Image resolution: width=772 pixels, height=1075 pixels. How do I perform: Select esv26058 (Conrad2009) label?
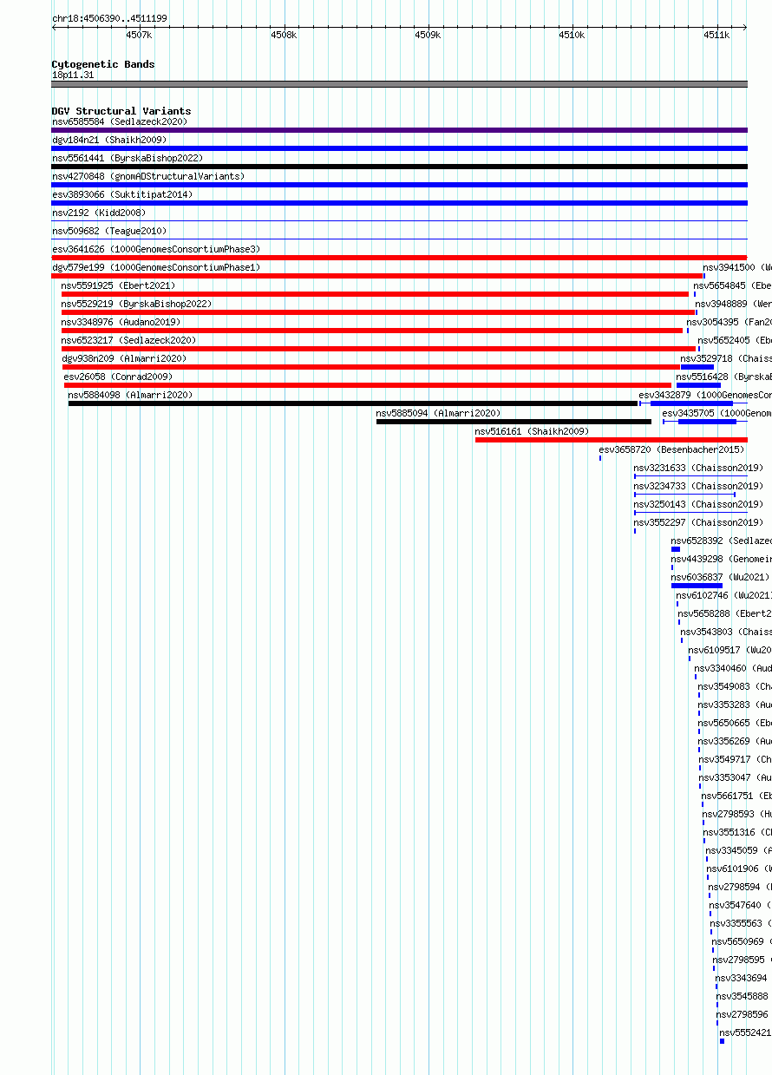pos(118,377)
